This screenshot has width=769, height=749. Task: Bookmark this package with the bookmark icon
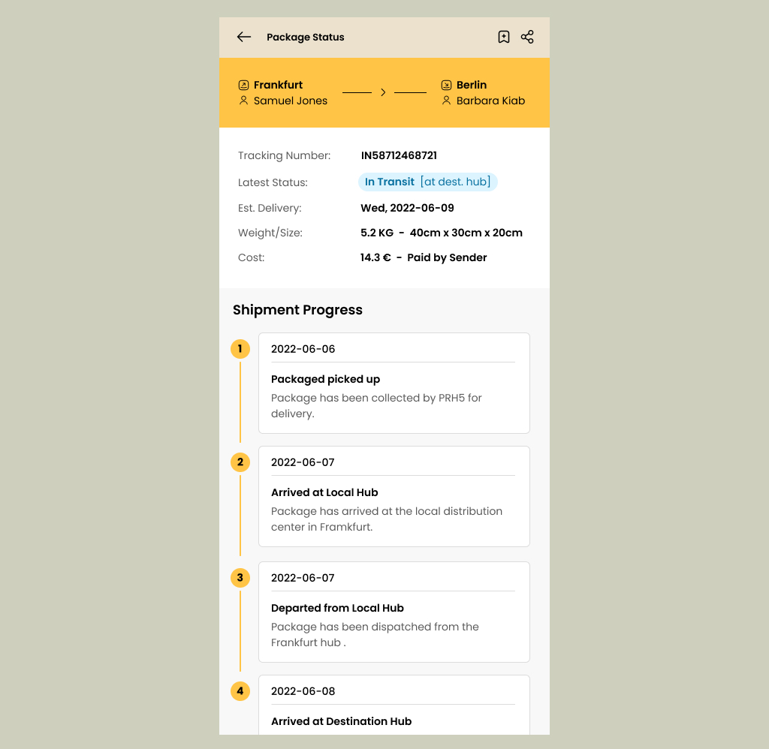(504, 37)
